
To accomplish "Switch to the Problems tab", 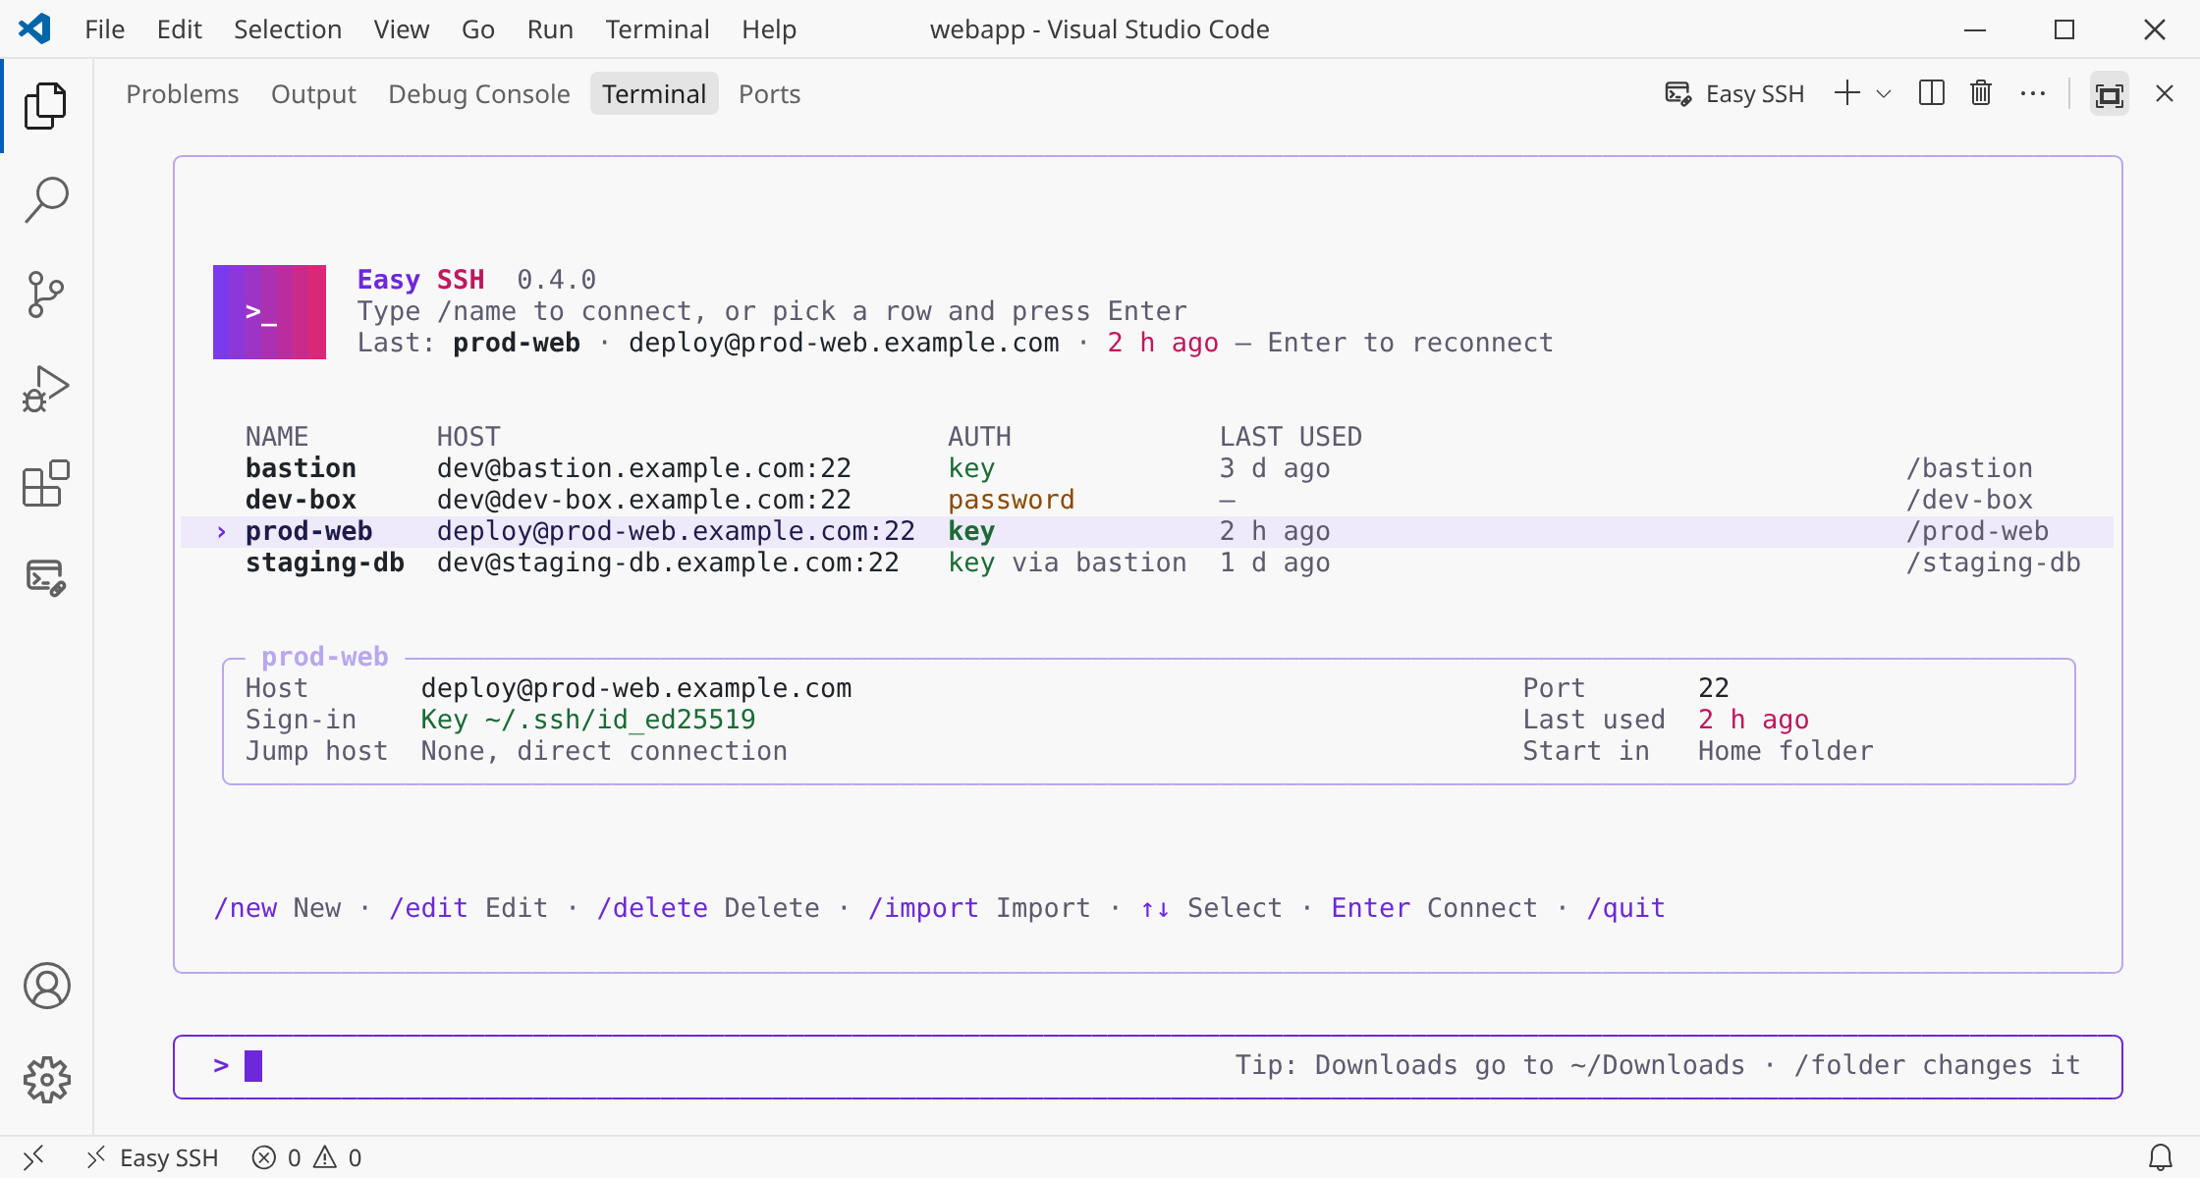I will click(183, 93).
